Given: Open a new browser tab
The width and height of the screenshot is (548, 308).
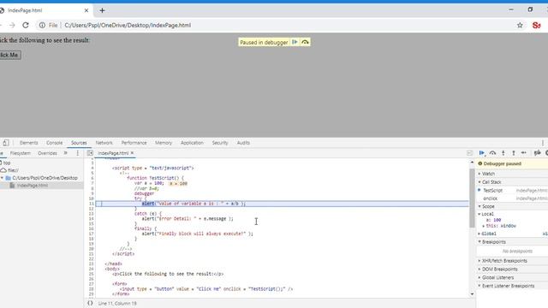Looking at the screenshot, I should tap(102, 10).
